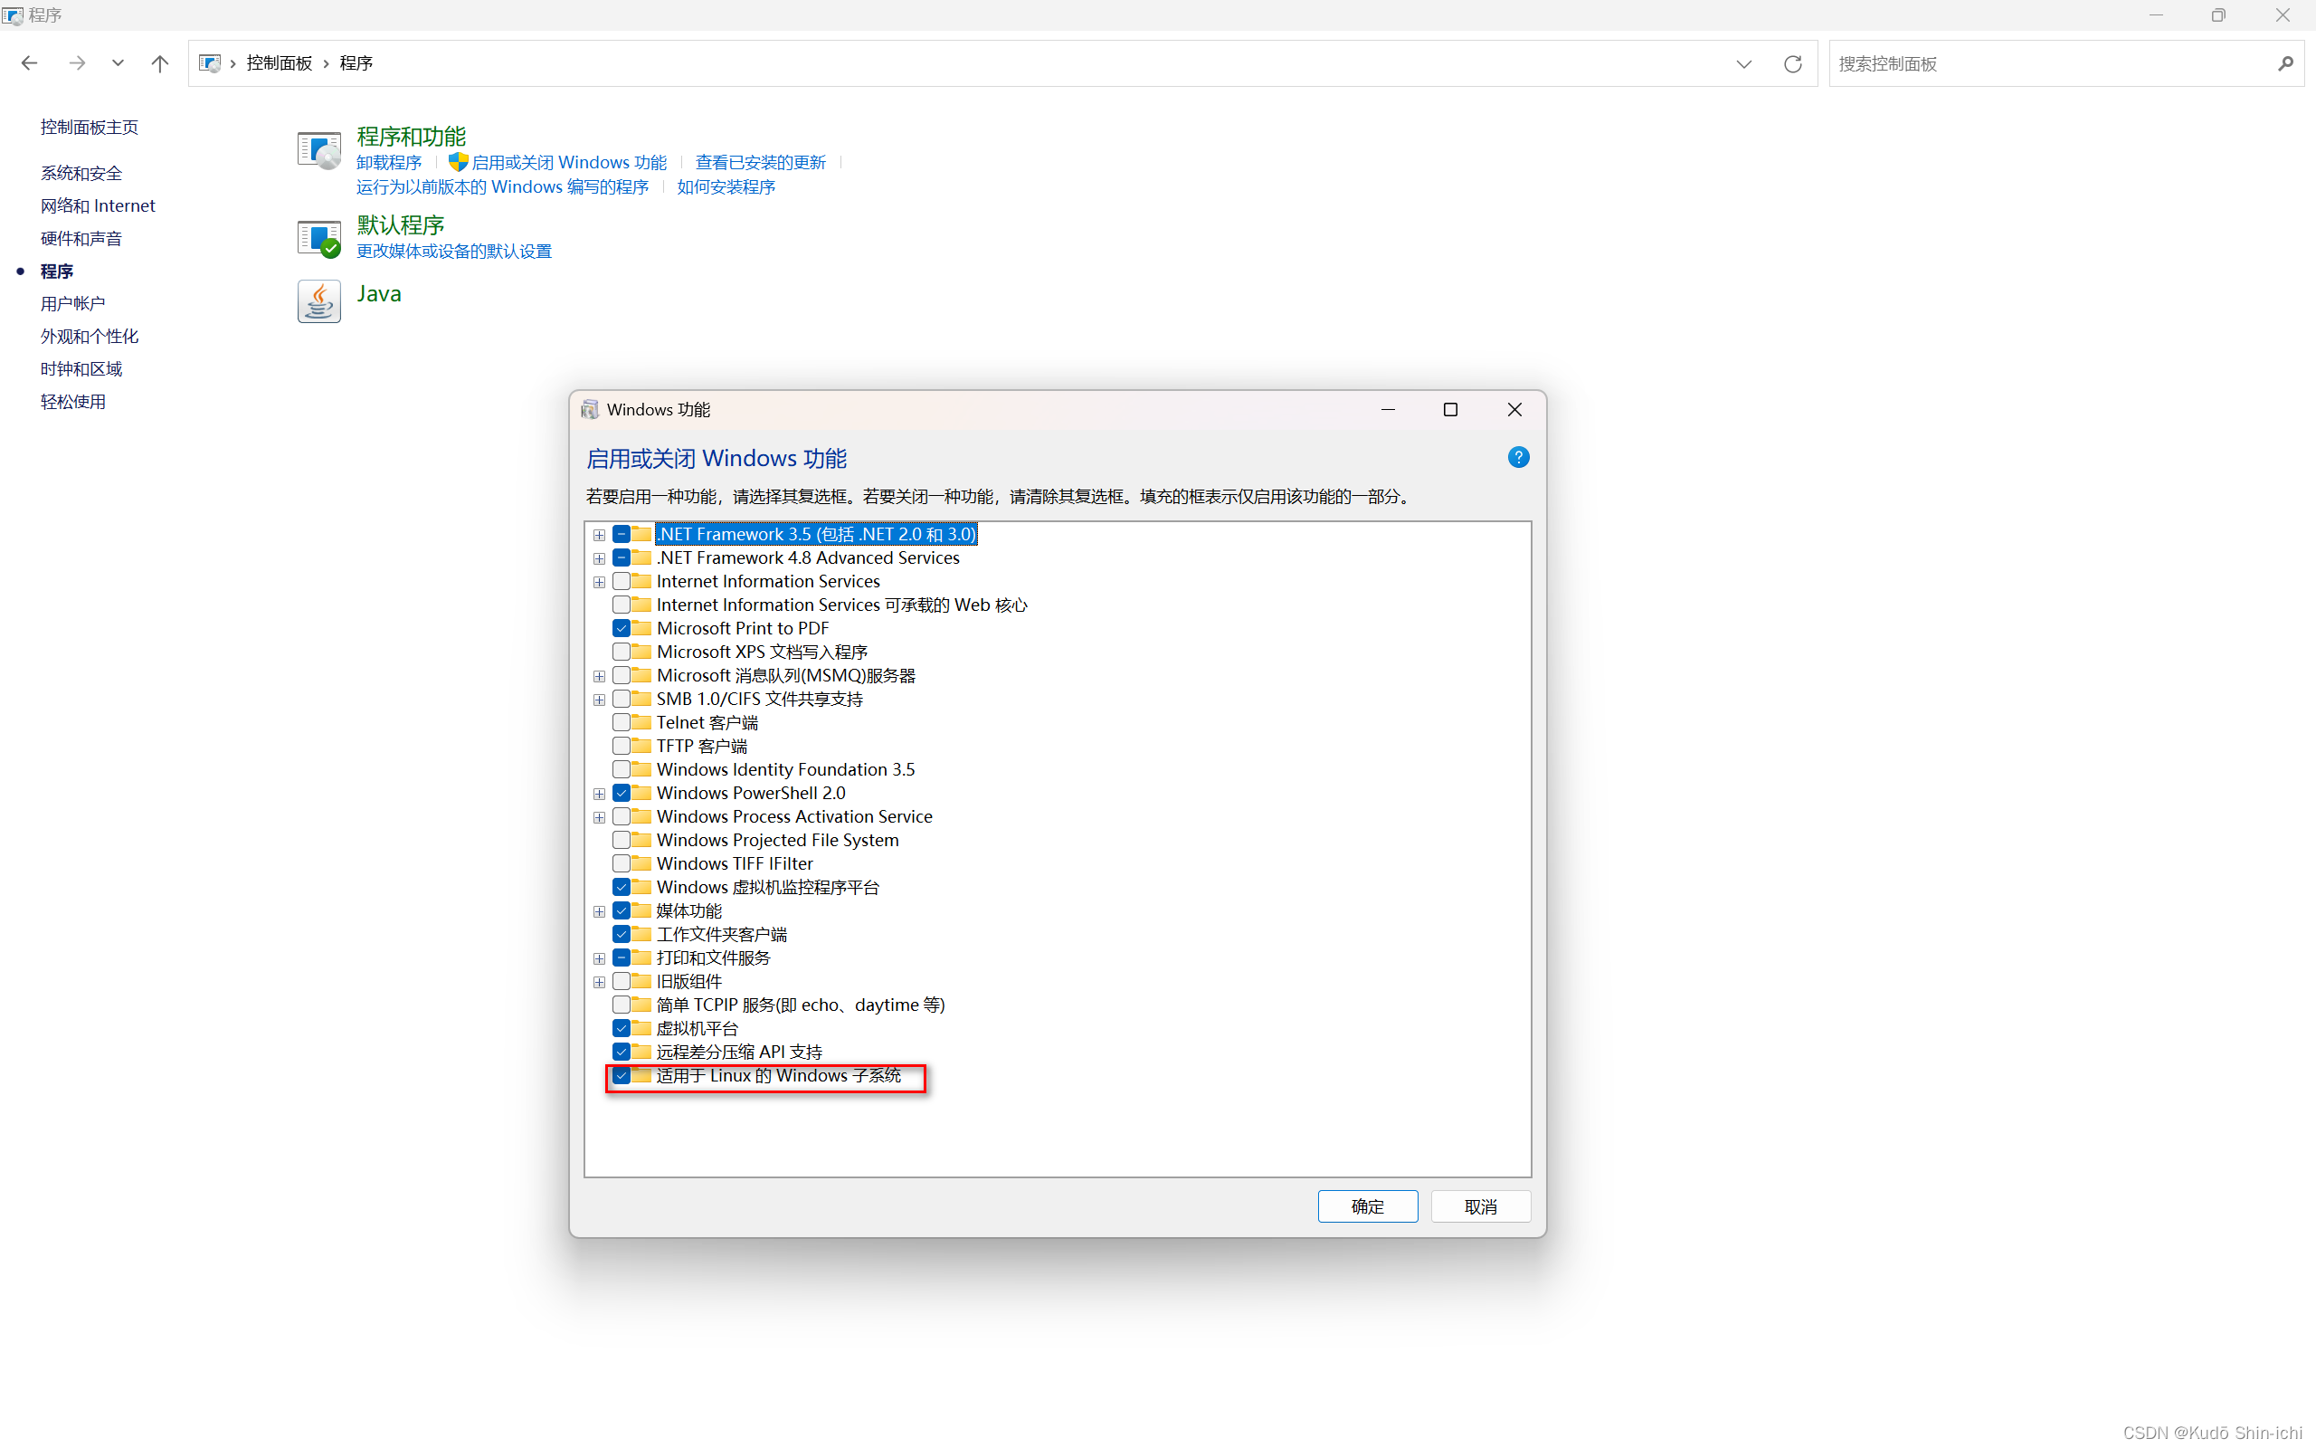
Task: Click the back navigation arrow
Action: click(x=29, y=63)
